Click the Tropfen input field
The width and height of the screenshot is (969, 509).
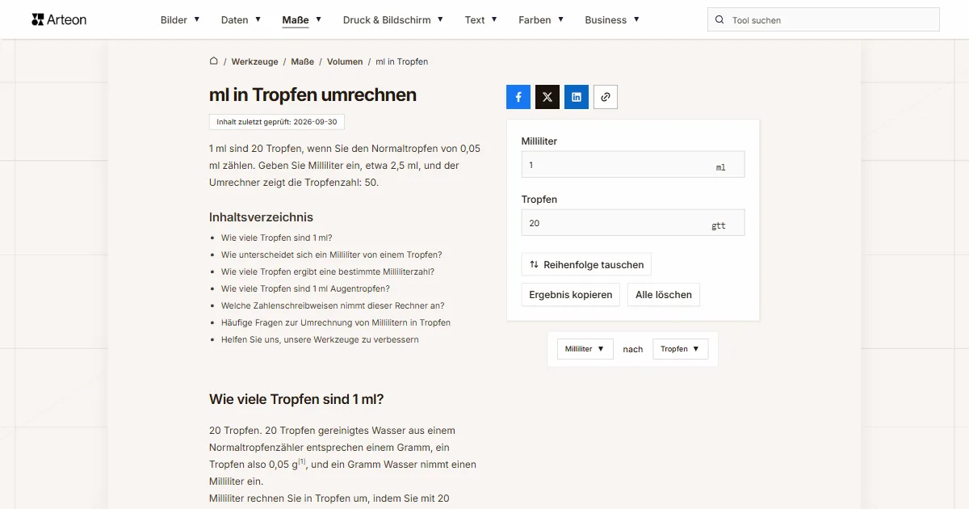coord(633,223)
